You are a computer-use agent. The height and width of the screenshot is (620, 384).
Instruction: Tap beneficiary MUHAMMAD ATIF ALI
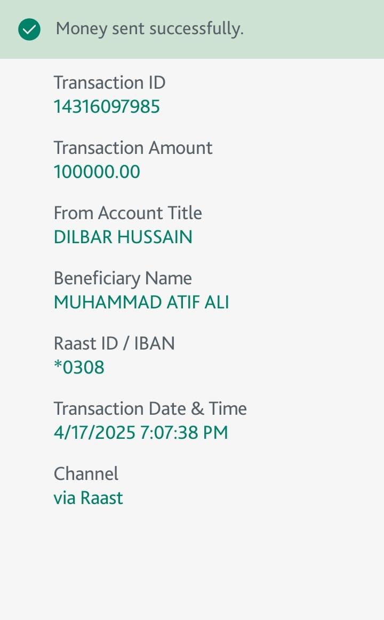pos(141,303)
